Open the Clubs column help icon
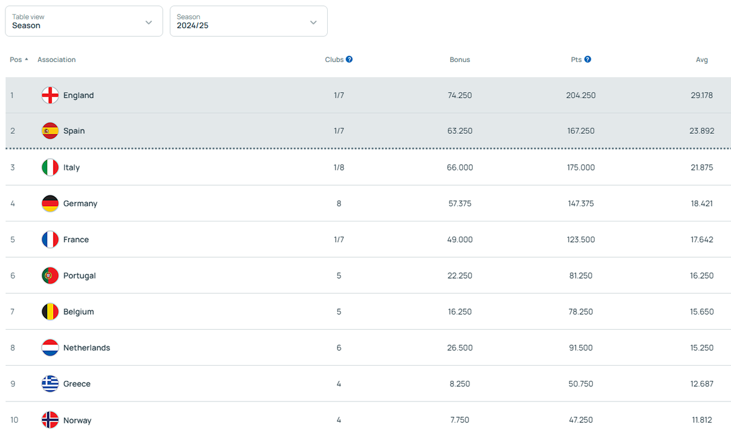 350,60
